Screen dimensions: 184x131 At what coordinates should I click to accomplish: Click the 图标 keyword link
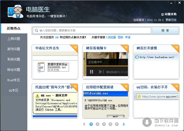pos(121,37)
